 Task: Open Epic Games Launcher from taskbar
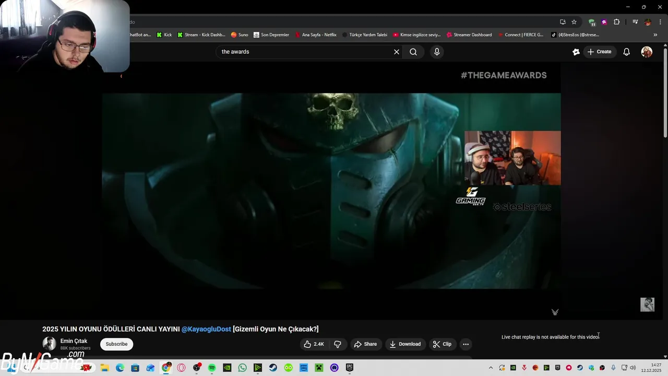click(x=350, y=368)
